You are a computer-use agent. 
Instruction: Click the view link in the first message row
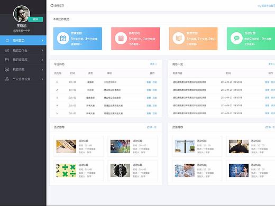(267, 82)
